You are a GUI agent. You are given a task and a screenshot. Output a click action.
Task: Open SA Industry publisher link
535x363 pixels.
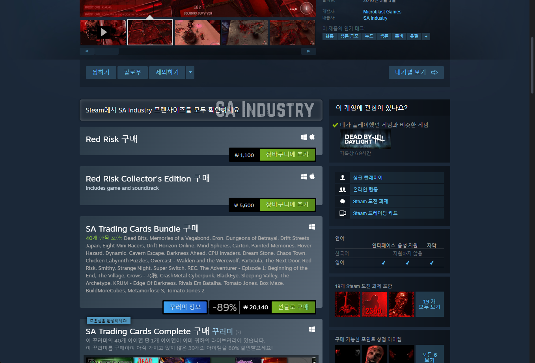[375, 18]
